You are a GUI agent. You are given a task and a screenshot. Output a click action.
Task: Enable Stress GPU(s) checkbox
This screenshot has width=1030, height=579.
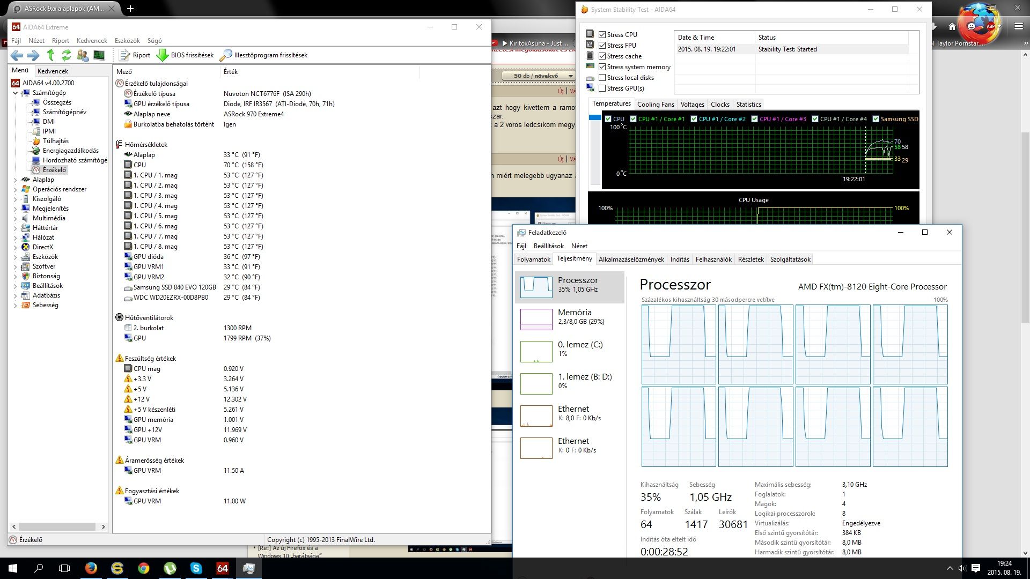(x=602, y=88)
